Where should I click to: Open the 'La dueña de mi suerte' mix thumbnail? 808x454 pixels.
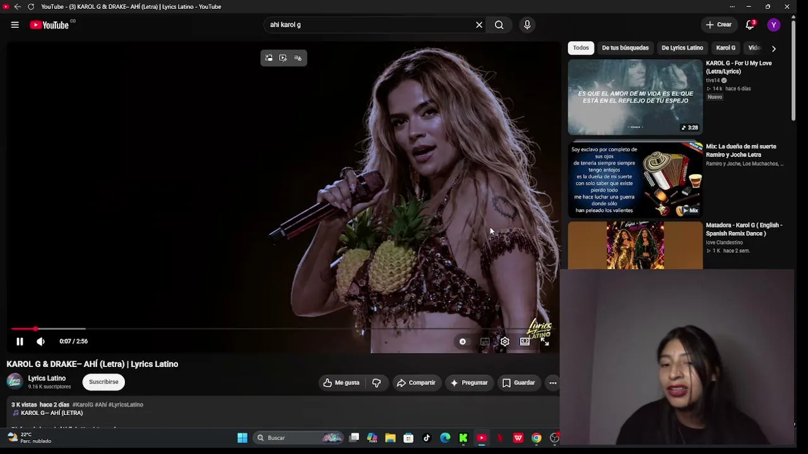(635, 180)
